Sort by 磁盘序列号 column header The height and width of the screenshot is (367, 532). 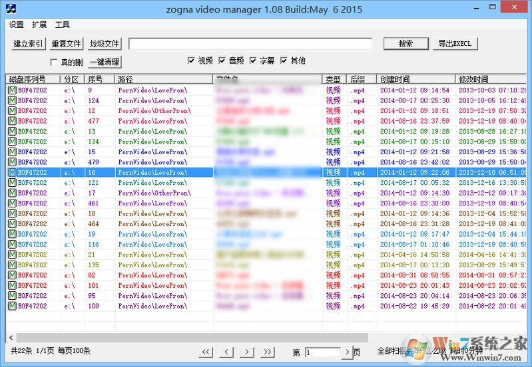coord(33,79)
